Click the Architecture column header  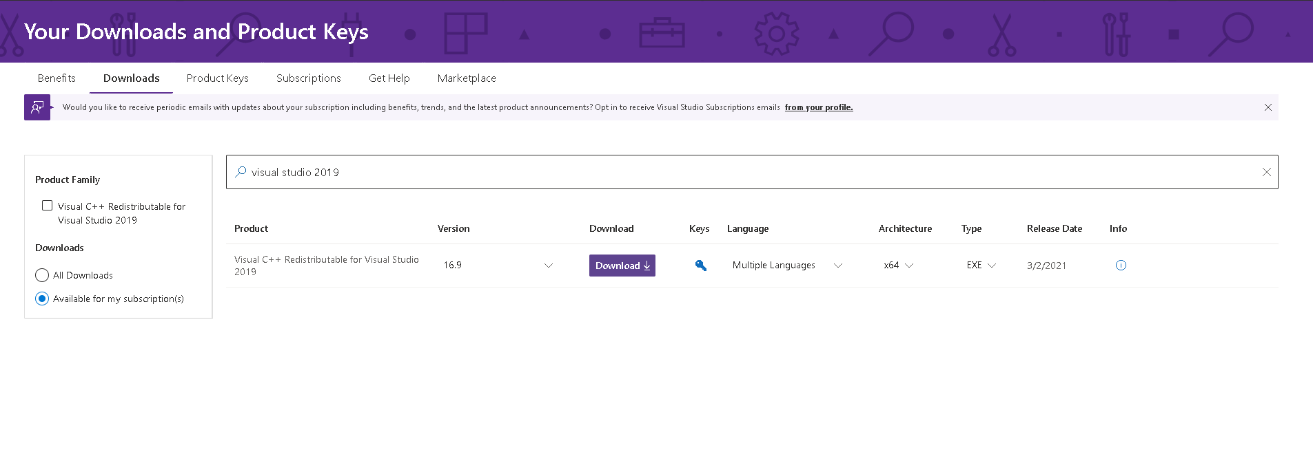905,228
